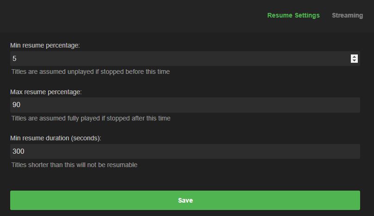The height and width of the screenshot is (216, 374).
Task: Click the "Min resume duration (seconds):" label
Action: (x=56, y=138)
